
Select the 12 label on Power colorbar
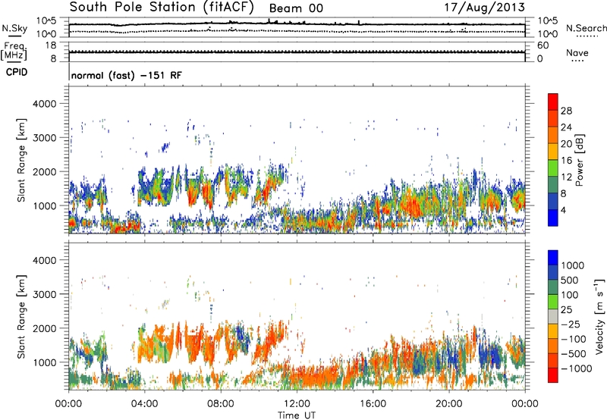(566, 177)
